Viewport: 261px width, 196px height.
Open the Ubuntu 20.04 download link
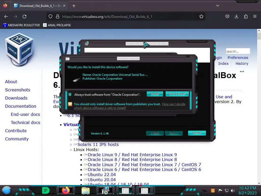[x=101, y=180]
